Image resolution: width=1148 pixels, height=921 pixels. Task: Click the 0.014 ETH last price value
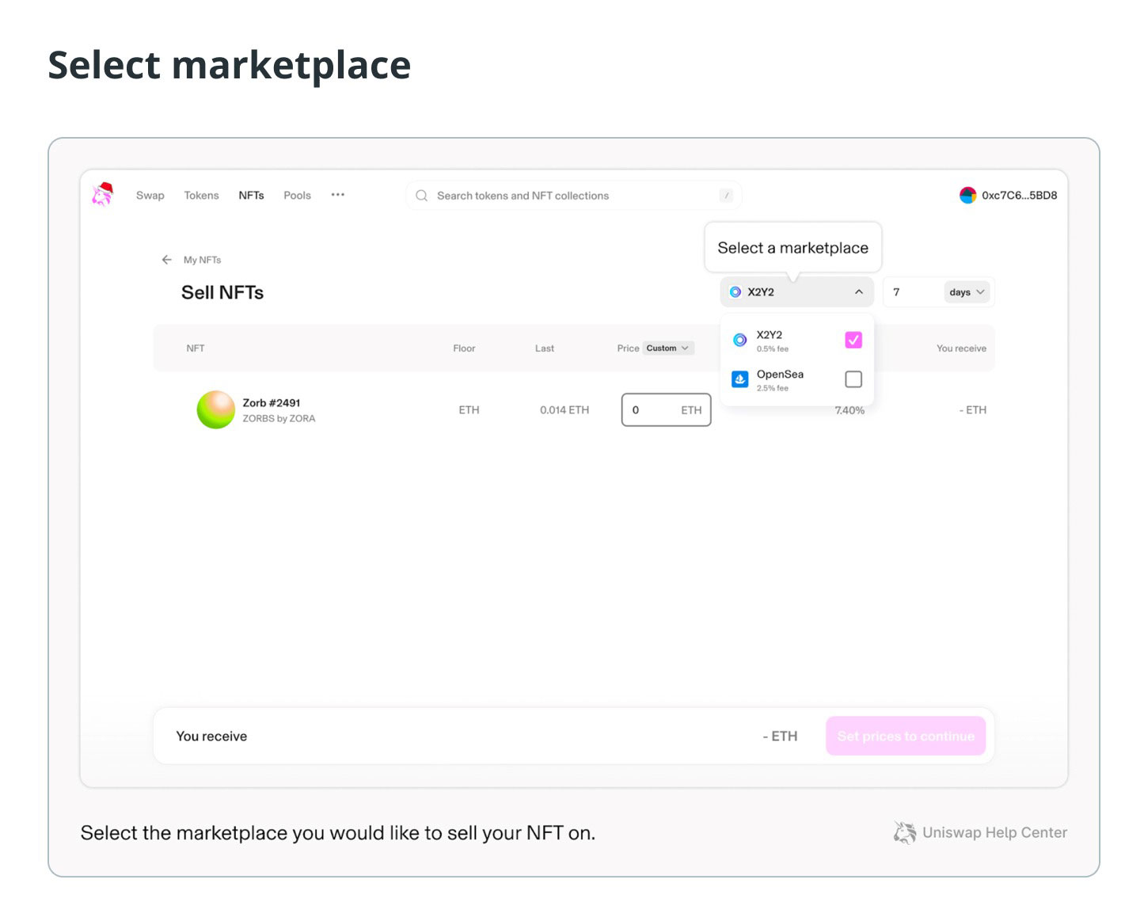[564, 410]
